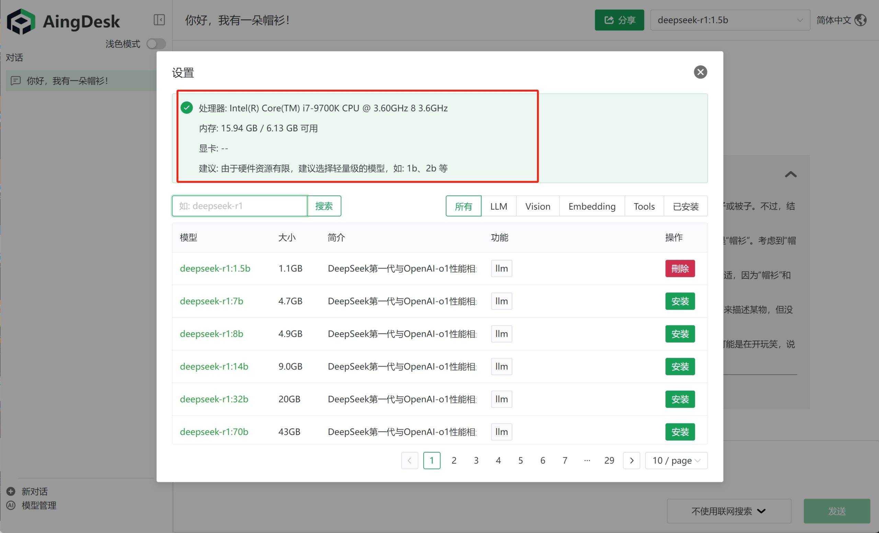Click the chat bubble icon in conversation list
Image resolution: width=879 pixels, height=533 pixels.
(x=16, y=81)
